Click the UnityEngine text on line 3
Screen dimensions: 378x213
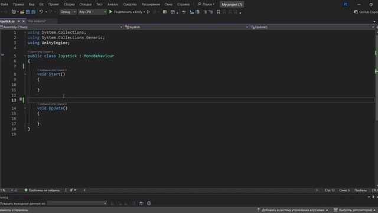[54, 43]
